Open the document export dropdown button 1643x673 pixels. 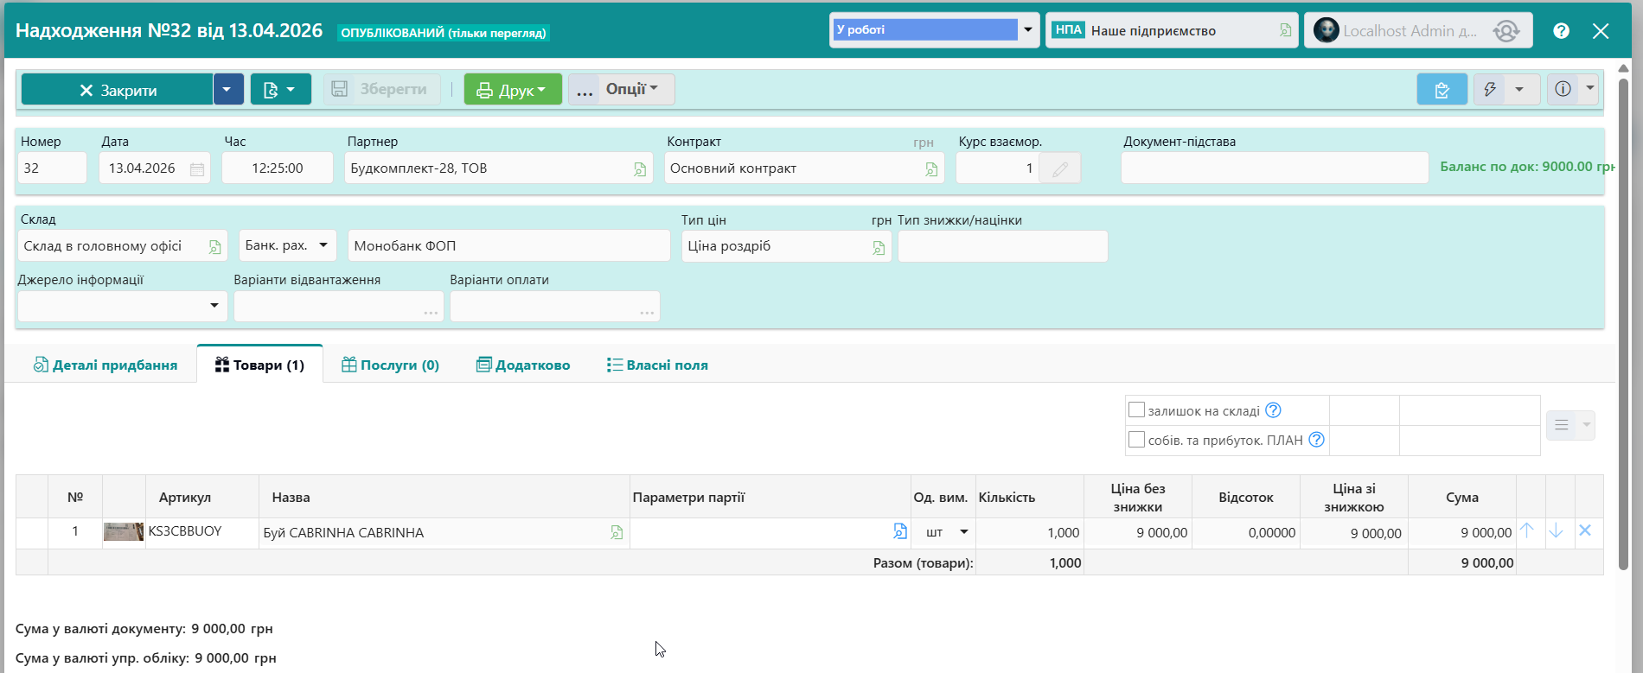[281, 89]
